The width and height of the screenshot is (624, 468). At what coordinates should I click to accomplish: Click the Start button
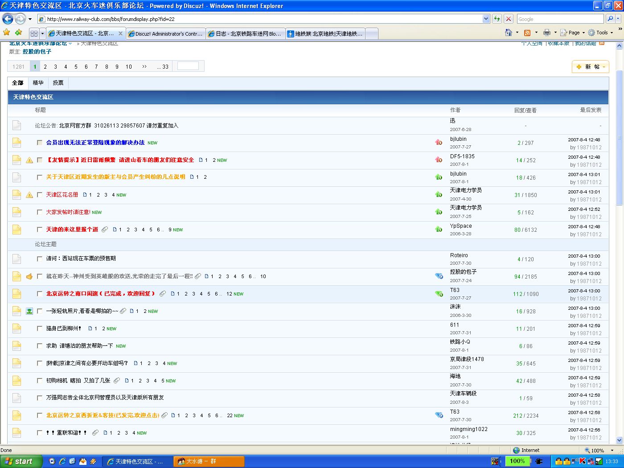[x=21, y=461]
